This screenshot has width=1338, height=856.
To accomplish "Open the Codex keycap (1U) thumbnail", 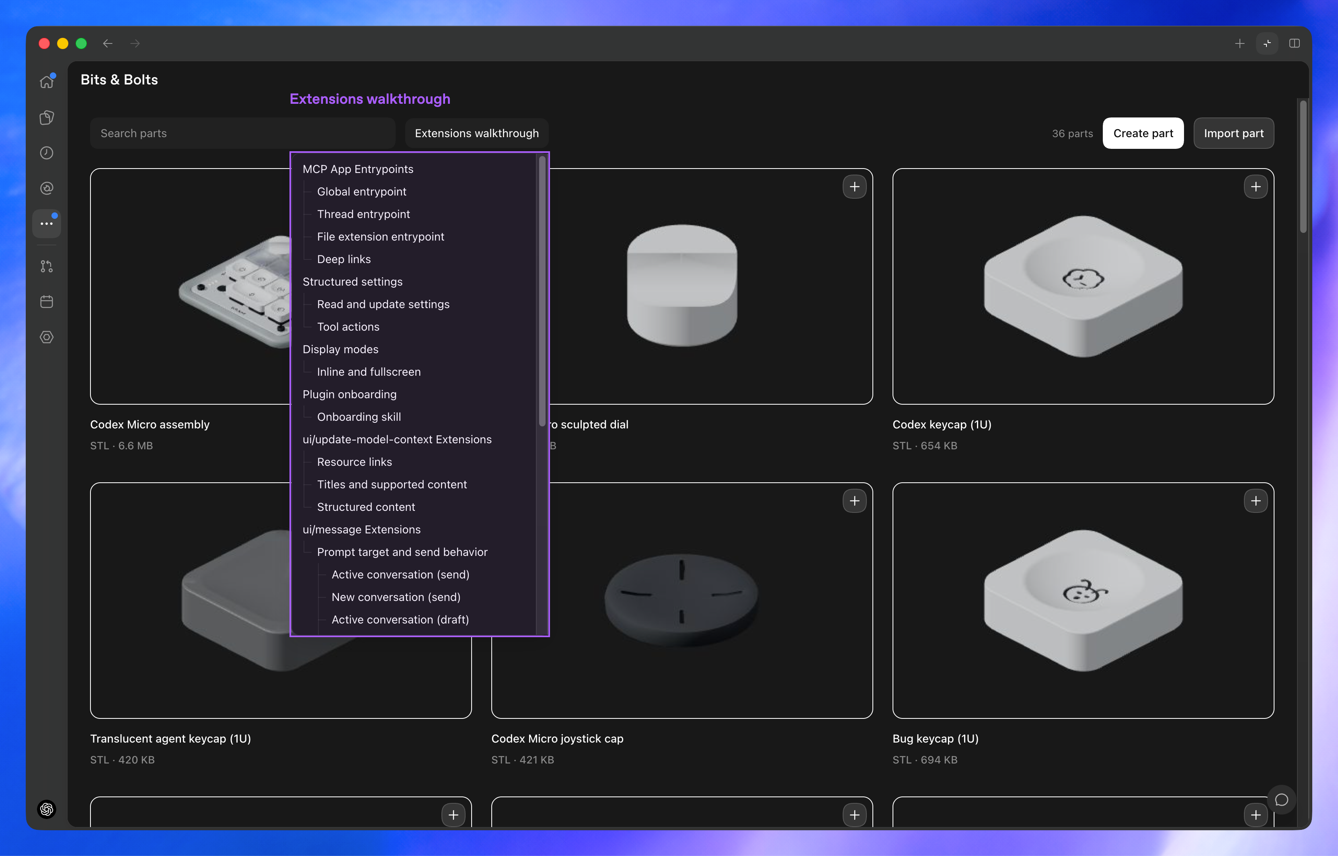I will coord(1083,286).
